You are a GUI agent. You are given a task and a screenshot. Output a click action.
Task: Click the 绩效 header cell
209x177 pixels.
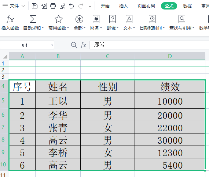tap(170, 86)
